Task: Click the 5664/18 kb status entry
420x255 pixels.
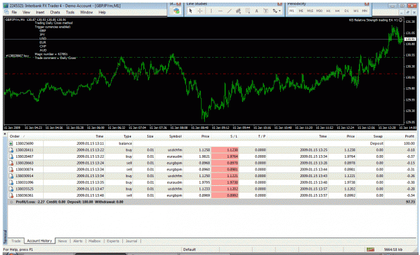Action: (393, 250)
